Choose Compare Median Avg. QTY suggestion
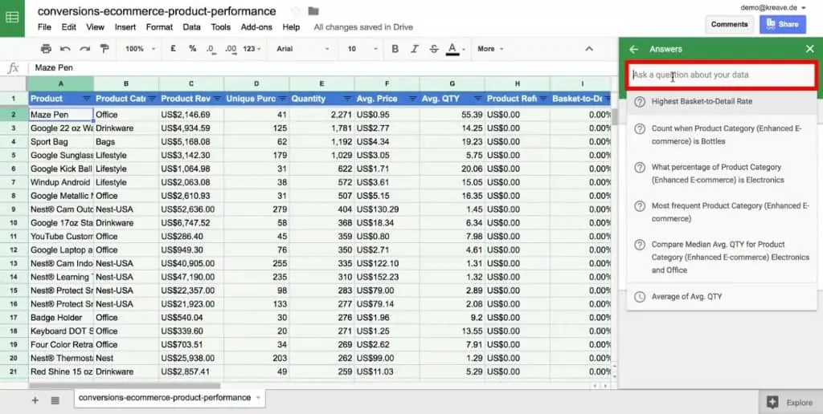823x414 pixels. point(722,258)
